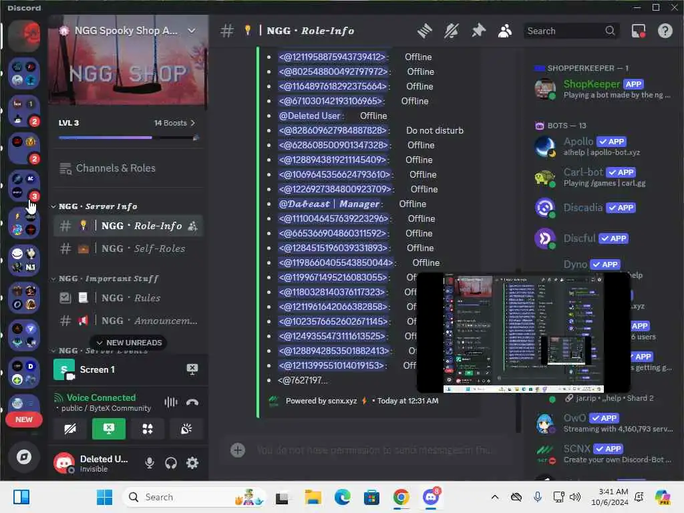Open the NGG Announcements channel
This screenshot has width=684, height=513.
point(128,321)
